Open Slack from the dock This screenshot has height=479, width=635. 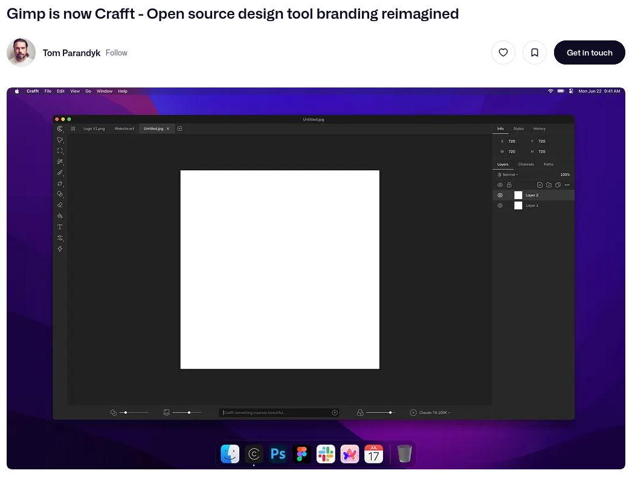pos(326,454)
